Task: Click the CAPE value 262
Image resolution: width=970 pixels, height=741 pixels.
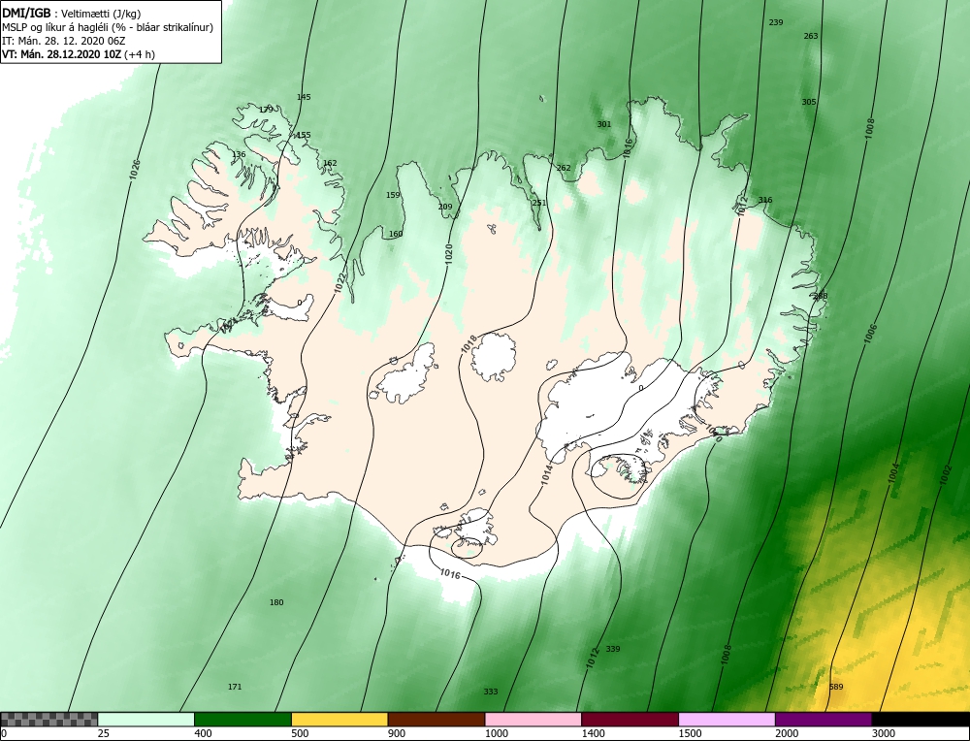Action: click(x=564, y=168)
